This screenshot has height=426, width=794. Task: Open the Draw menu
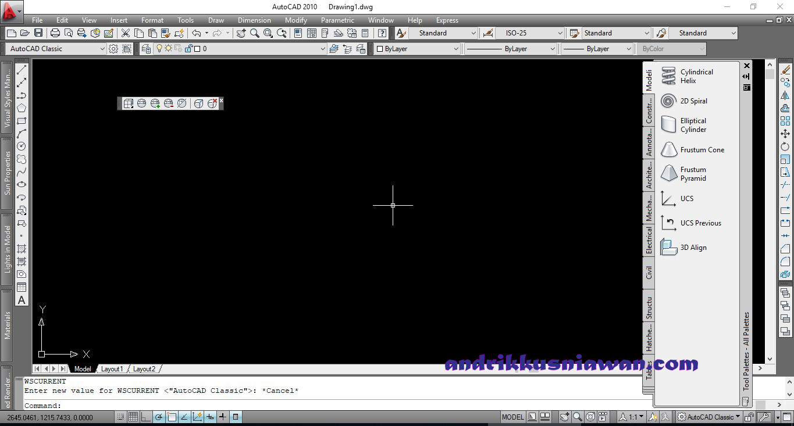(216, 20)
